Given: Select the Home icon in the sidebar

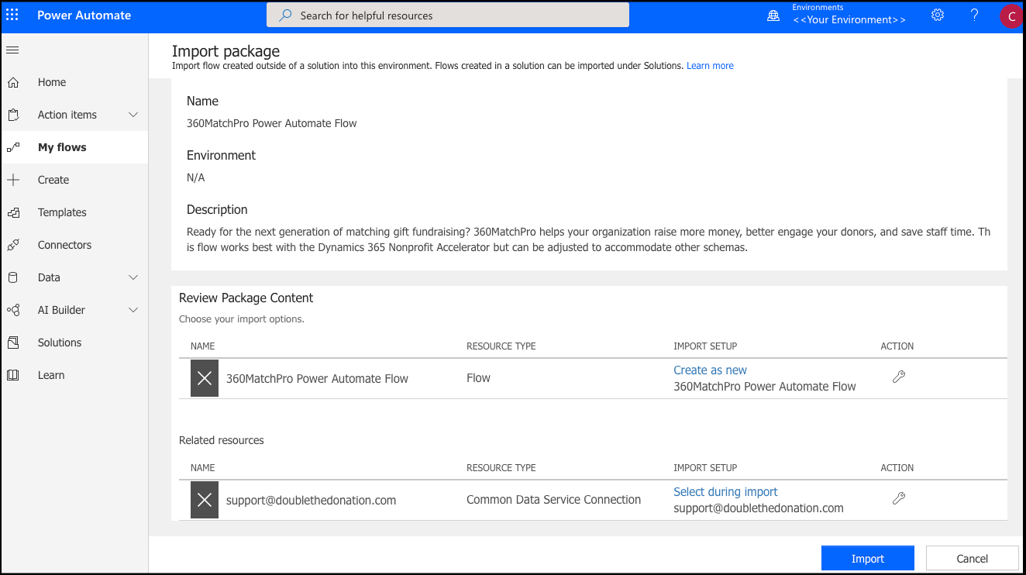Looking at the screenshot, I should point(14,81).
